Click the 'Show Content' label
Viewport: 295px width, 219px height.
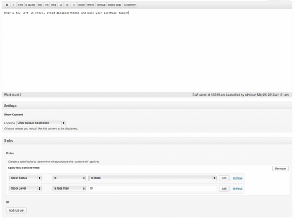click(x=13, y=115)
